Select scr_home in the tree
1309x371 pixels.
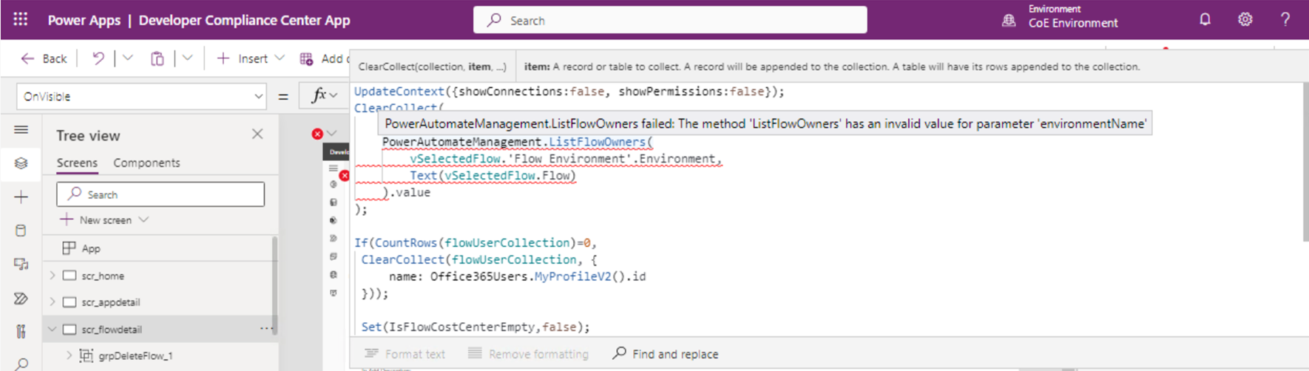click(103, 276)
